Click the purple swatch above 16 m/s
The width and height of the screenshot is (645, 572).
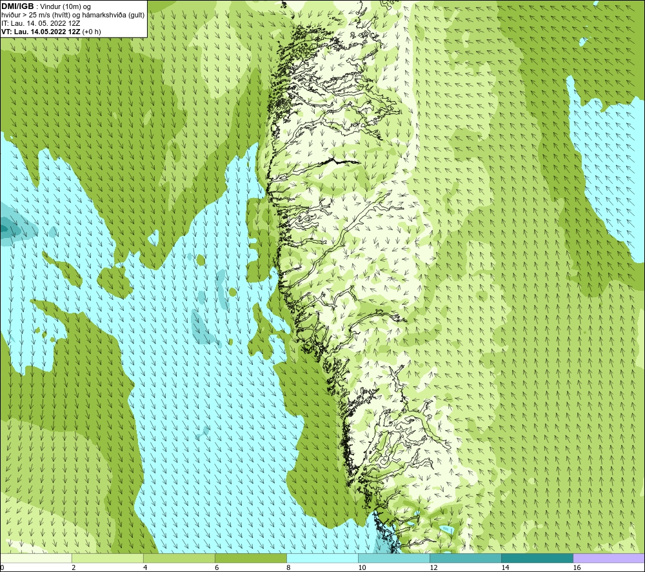[x=609, y=558]
